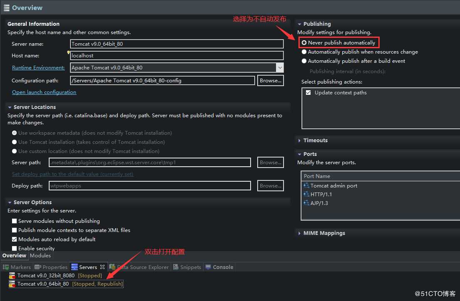Click the Tomcat v9.0_64bit_80 server icon
Image resolution: width=460 pixels, height=301 pixels.
pos(12,284)
